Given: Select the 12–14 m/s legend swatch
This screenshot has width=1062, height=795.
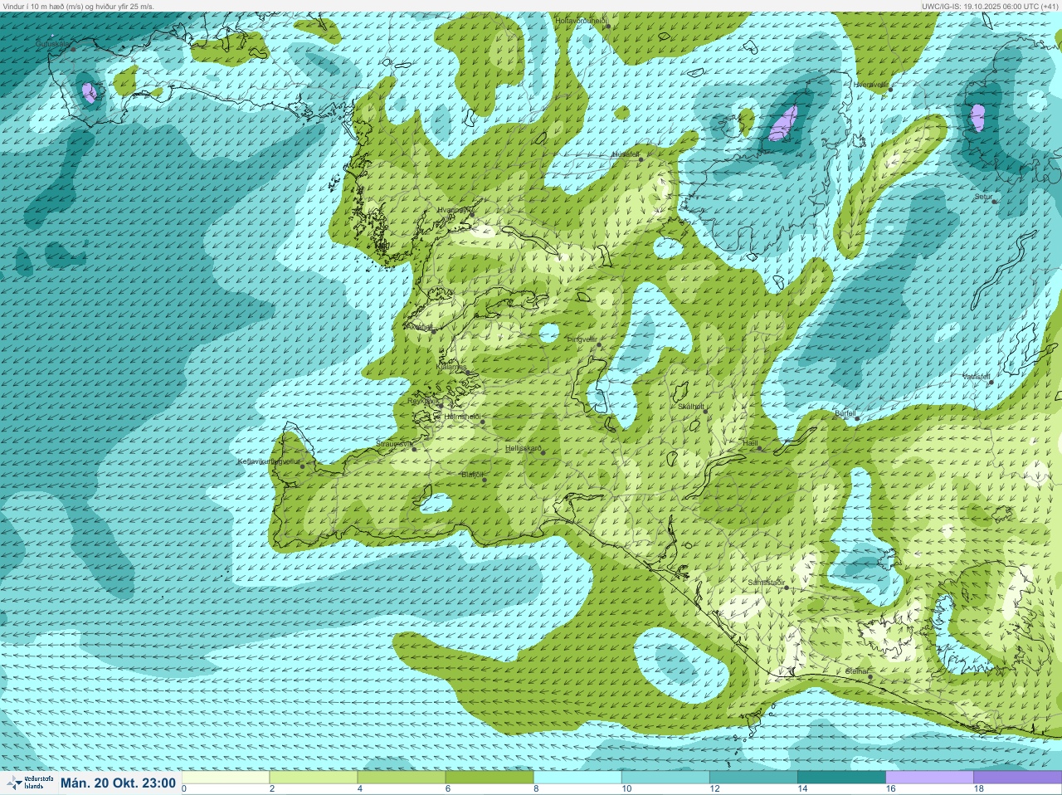Looking at the screenshot, I should click(x=753, y=778).
